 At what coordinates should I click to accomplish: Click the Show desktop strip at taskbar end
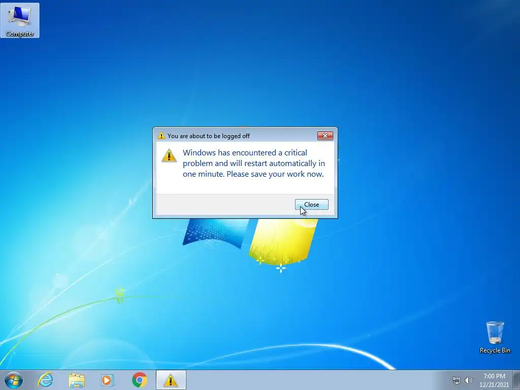tap(516, 380)
